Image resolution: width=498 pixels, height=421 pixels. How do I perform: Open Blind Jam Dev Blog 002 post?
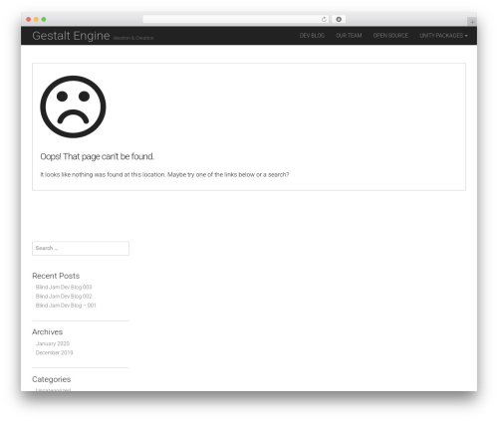[64, 297]
